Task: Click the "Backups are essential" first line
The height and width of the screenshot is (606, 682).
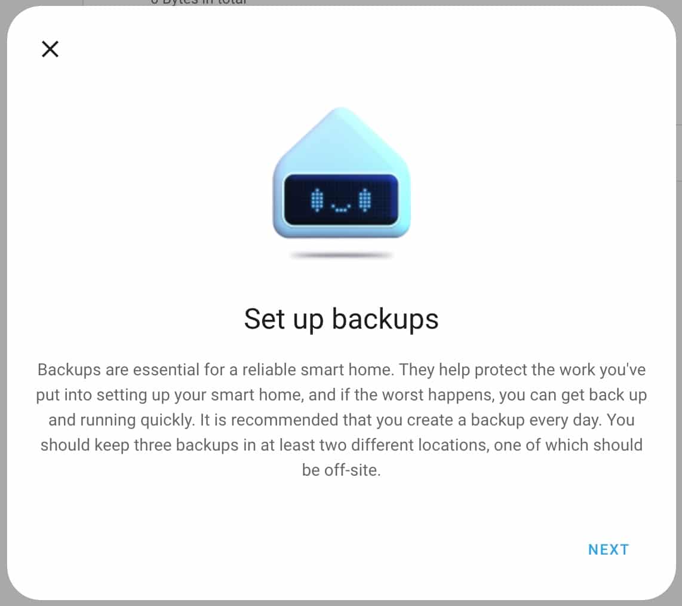Action: pyautogui.click(x=342, y=369)
